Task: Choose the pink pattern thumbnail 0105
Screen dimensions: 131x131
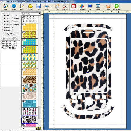Action: tap(30, 125)
